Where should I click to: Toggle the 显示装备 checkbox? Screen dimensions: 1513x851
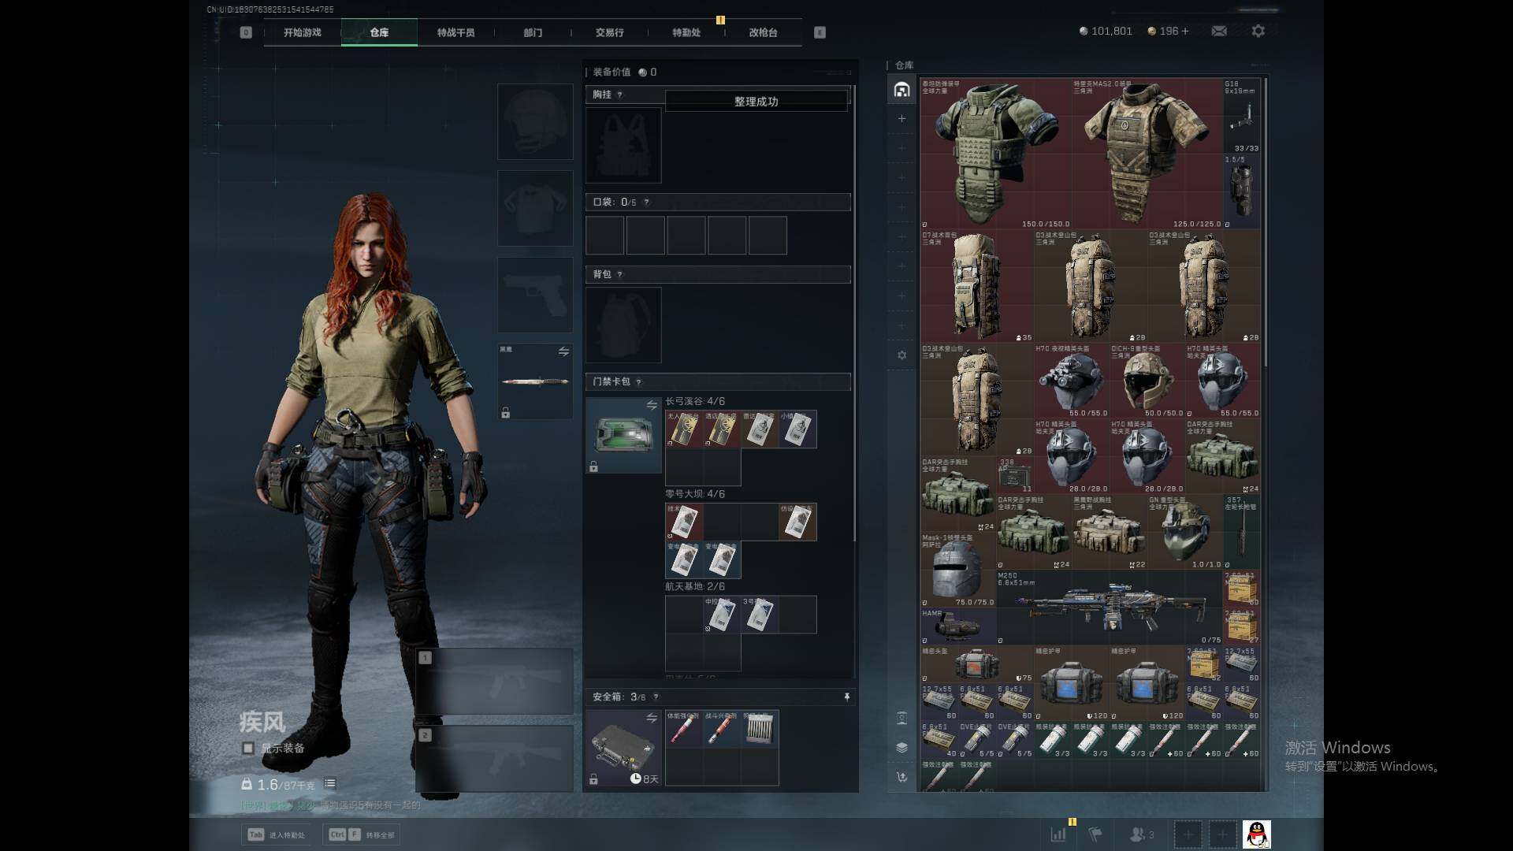(248, 748)
